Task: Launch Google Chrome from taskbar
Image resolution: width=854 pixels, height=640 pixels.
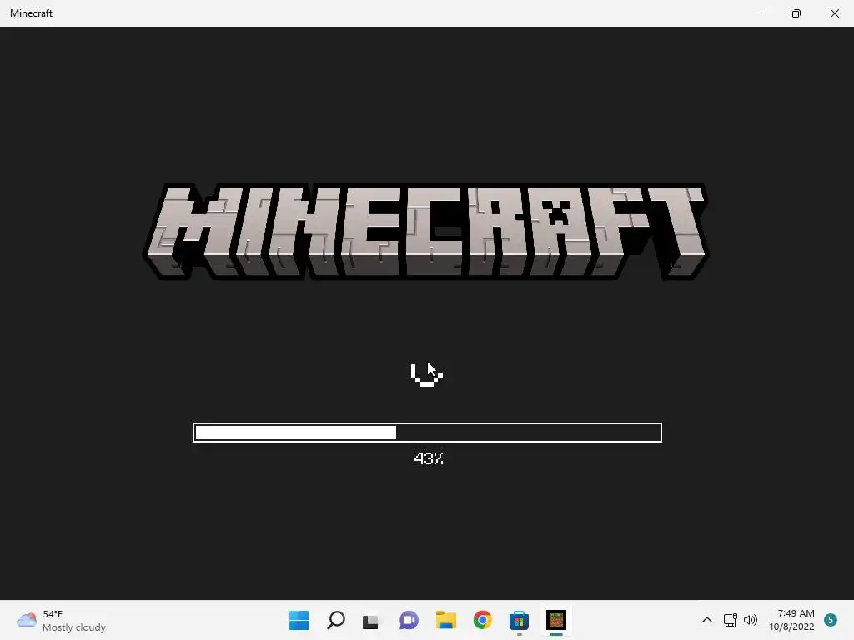Action: point(483,620)
